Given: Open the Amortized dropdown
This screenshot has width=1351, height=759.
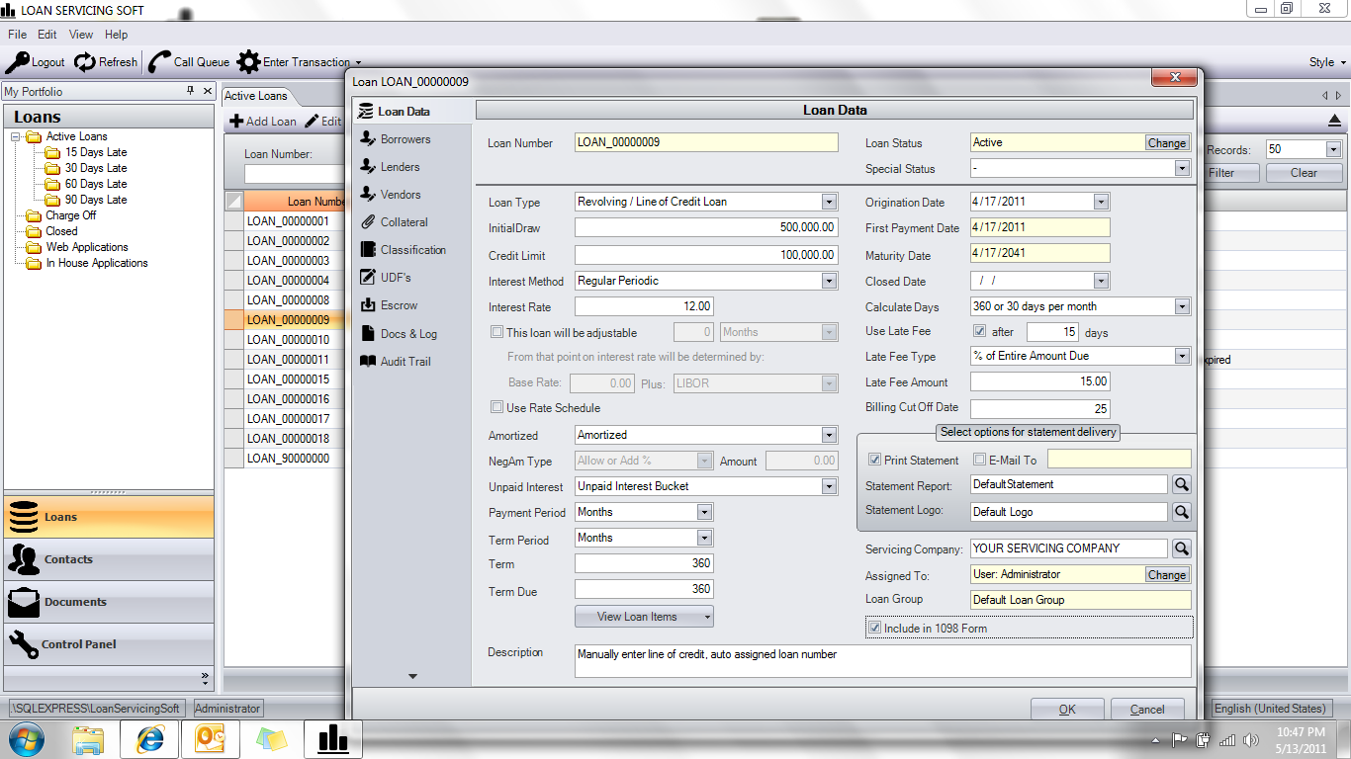Looking at the screenshot, I should point(829,435).
